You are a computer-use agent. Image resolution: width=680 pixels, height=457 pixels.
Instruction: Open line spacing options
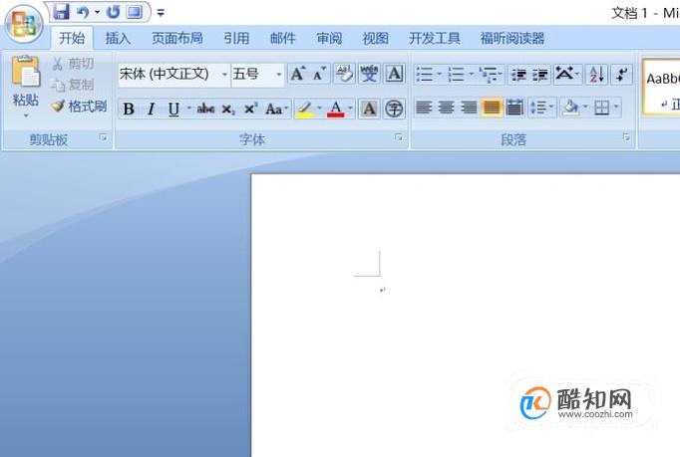pos(542,108)
